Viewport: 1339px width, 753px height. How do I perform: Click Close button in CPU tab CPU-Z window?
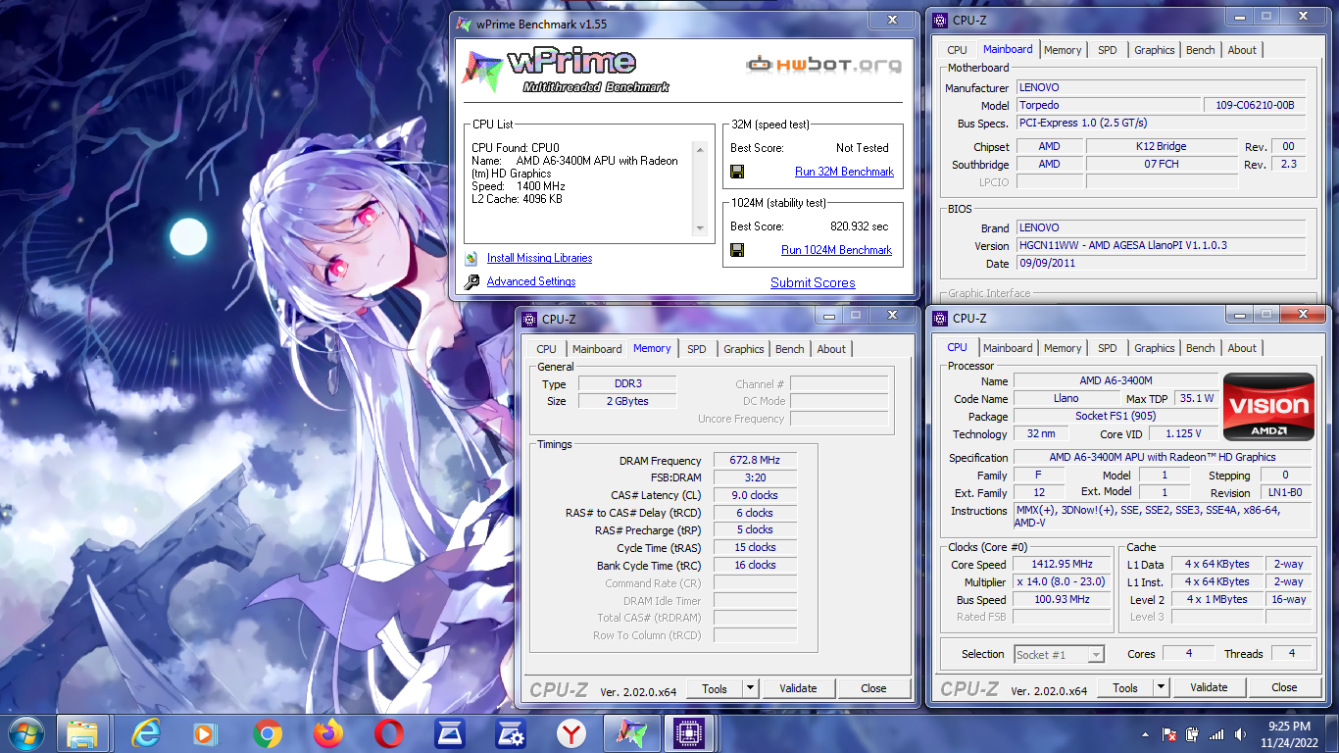1284,687
